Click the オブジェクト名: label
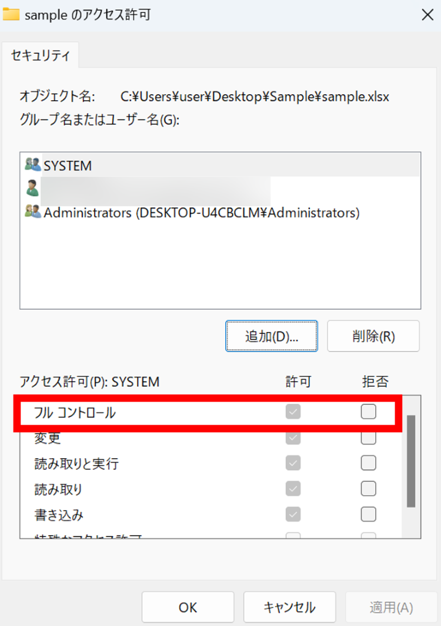Screen dimensions: 441x626 click(58, 96)
